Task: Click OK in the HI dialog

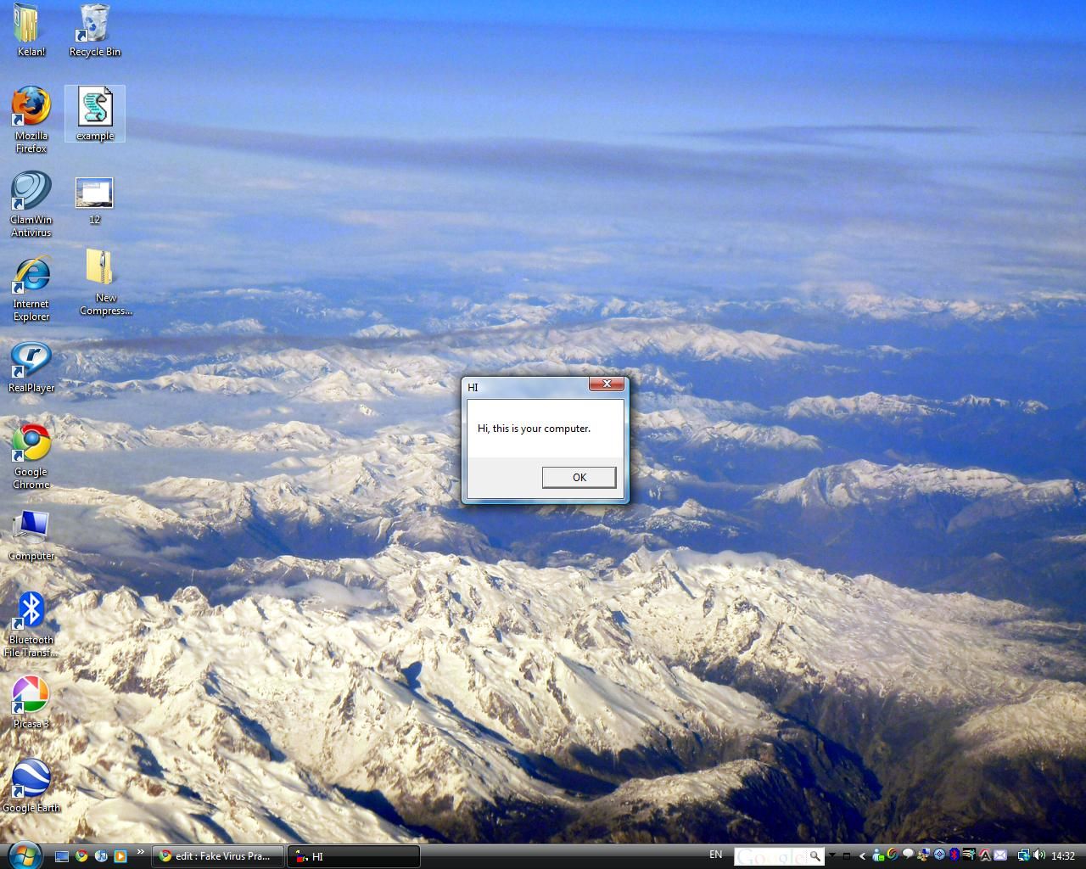Action: click(x=579, y=478)
